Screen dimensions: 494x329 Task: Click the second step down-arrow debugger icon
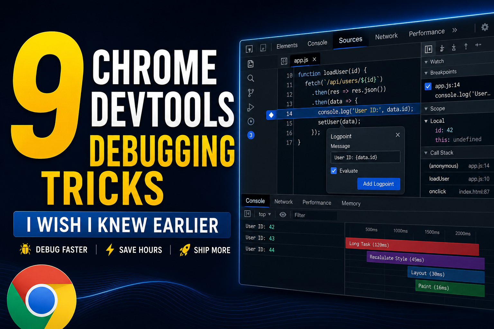[x=454, y=48]
